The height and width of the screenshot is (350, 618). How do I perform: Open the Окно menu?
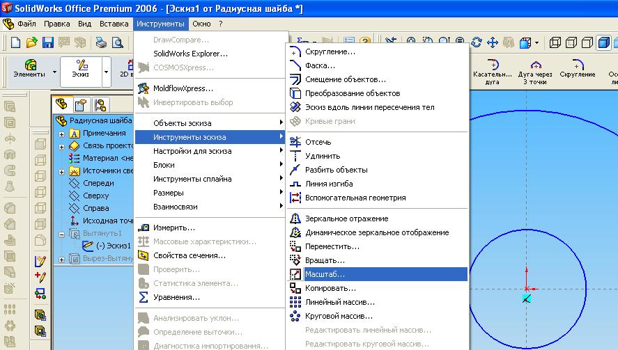[201, 24]
